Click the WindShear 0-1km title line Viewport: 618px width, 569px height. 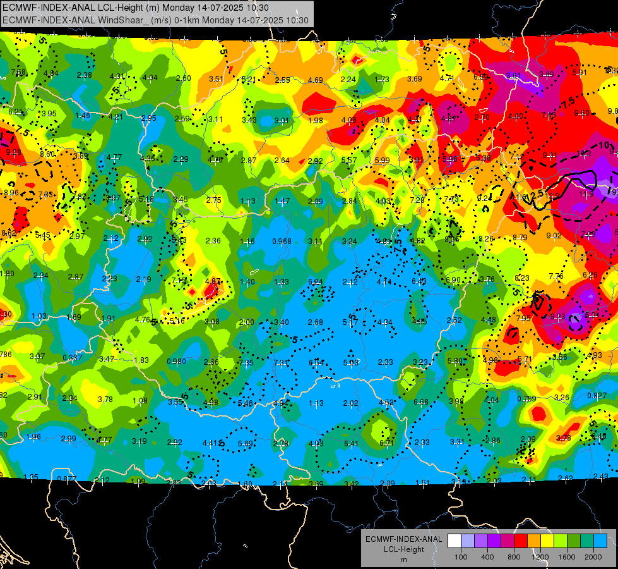(155, 20)
